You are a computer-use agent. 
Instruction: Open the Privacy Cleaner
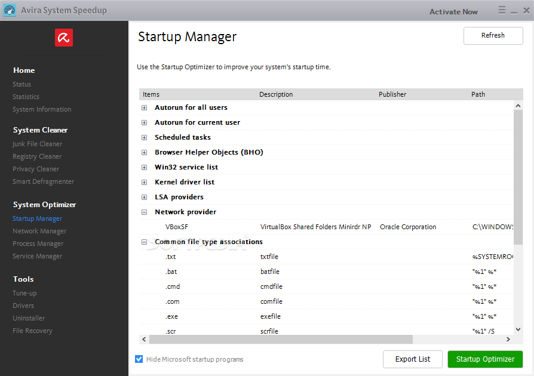(x=36, y=169)
